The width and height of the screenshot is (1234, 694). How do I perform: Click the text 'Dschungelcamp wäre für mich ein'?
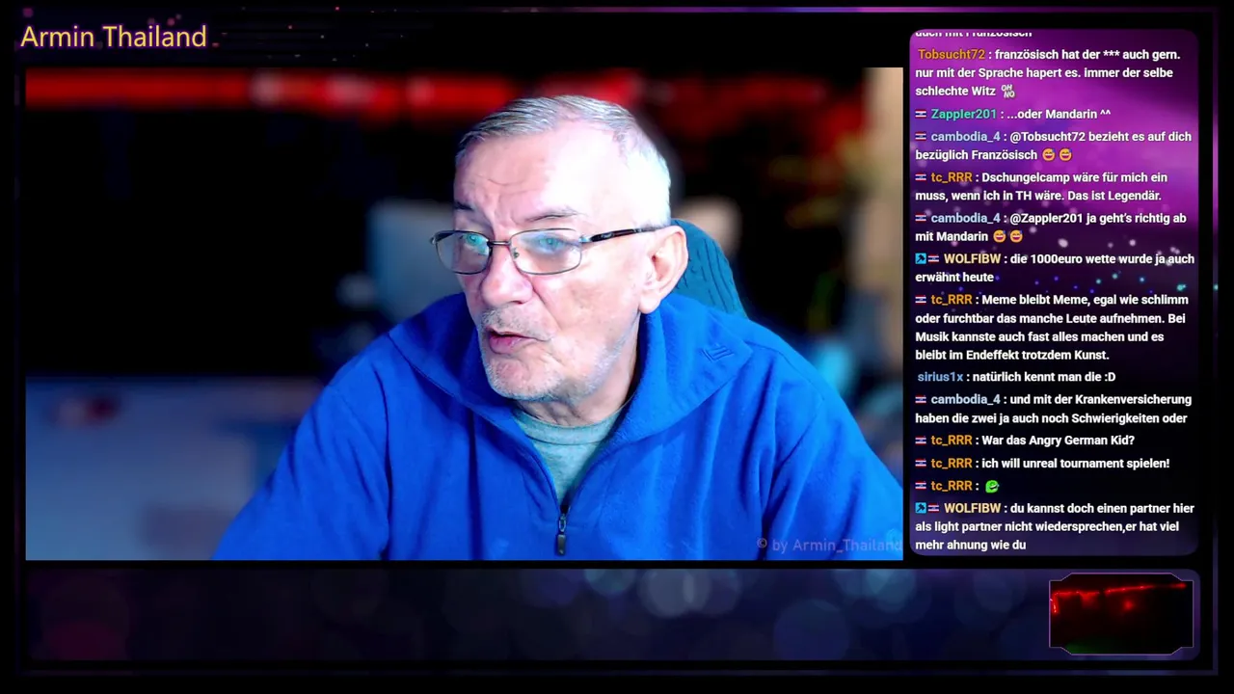1074,178
